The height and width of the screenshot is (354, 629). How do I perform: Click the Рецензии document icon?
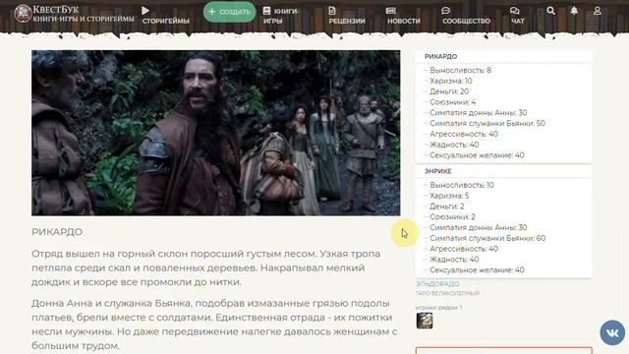[x=332, y=11]
